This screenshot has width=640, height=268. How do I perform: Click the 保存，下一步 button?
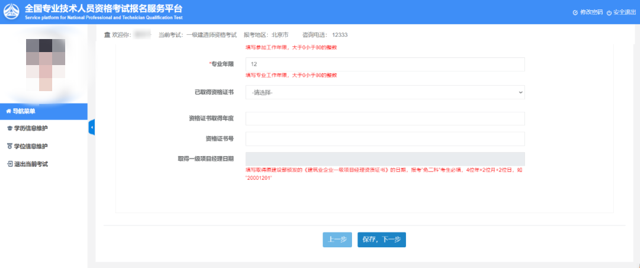tap(382, 240)
